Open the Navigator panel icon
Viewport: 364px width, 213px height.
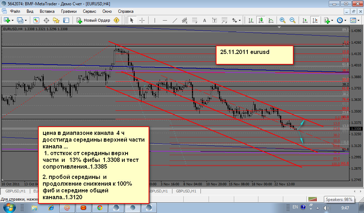coord(56,20)
